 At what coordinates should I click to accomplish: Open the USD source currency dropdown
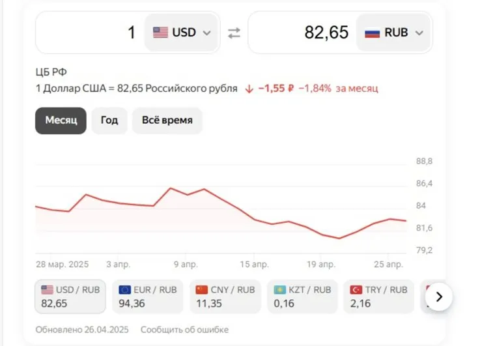(x=182, y=33)
